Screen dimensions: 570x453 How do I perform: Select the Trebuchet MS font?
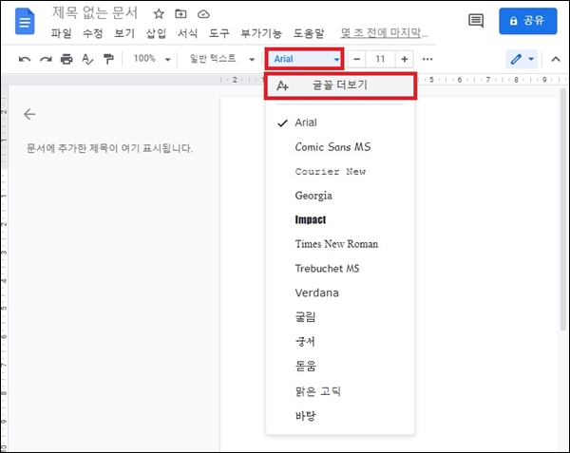[x=340, y=269]
